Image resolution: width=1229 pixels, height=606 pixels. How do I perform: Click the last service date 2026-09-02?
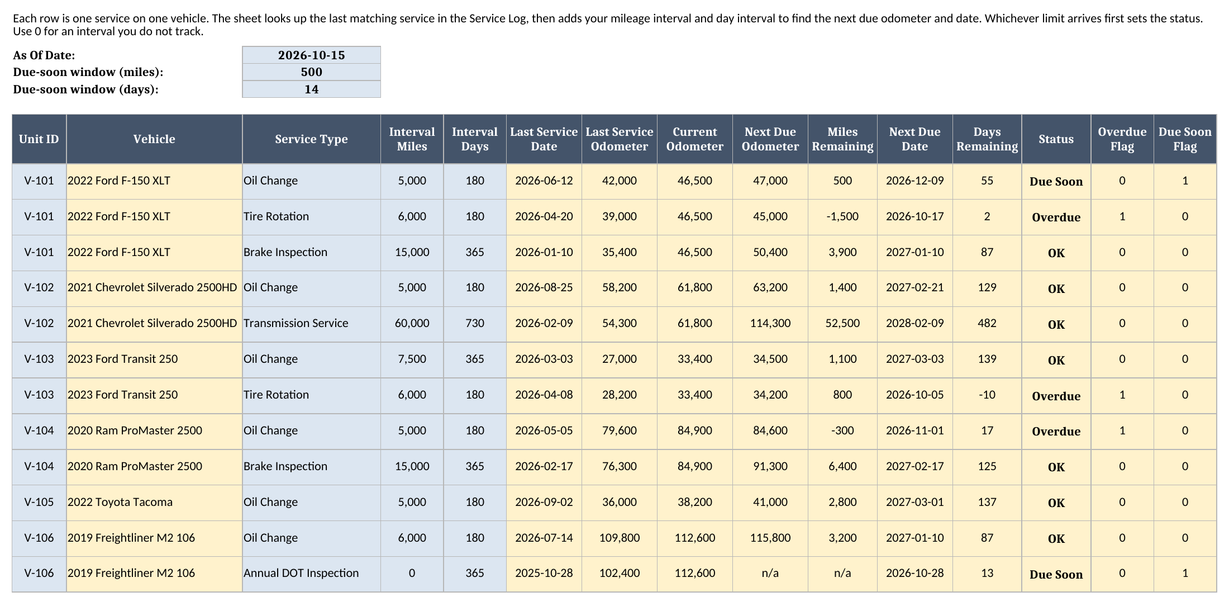[x=544, y=503]
